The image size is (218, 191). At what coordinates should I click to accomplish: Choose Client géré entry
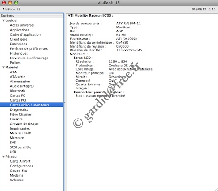coord(19,39)
